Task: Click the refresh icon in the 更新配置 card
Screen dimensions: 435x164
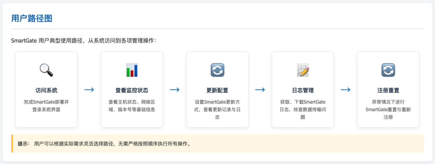Action: [x=217, y=70]
